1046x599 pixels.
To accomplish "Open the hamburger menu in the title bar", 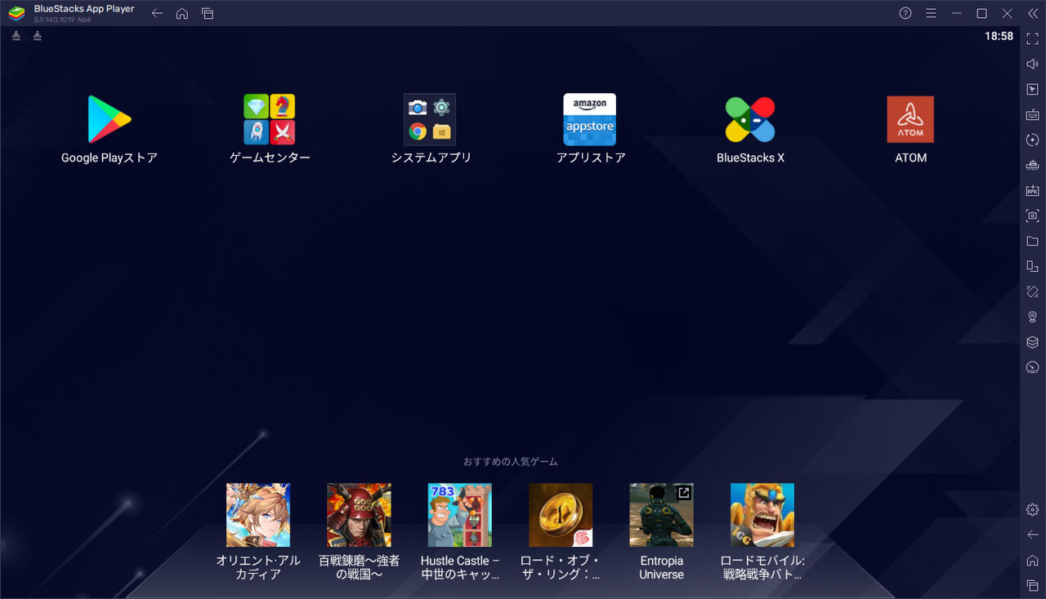I will 931,13.
